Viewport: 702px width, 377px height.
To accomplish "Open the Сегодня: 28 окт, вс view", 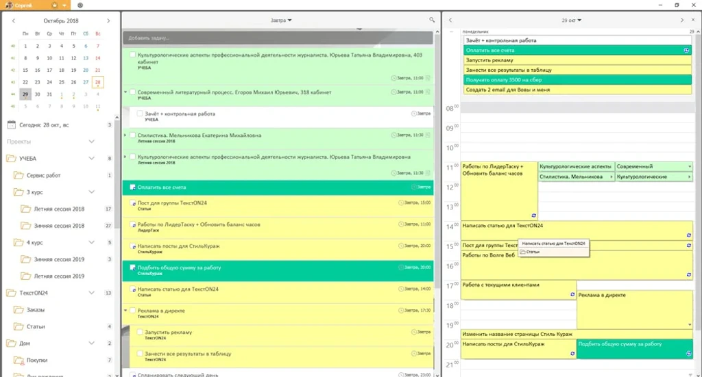I will tap(44, 125).
